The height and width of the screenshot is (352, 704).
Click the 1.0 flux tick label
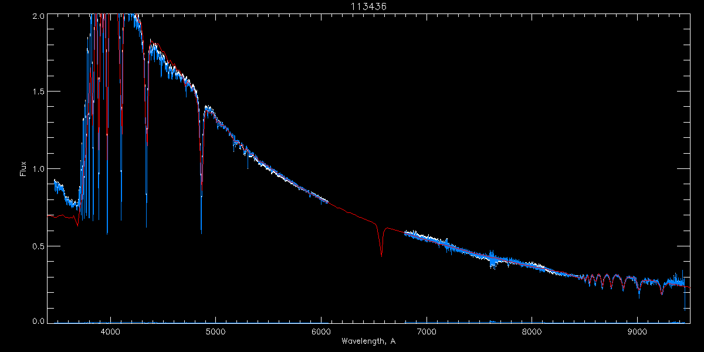(38, 169)
